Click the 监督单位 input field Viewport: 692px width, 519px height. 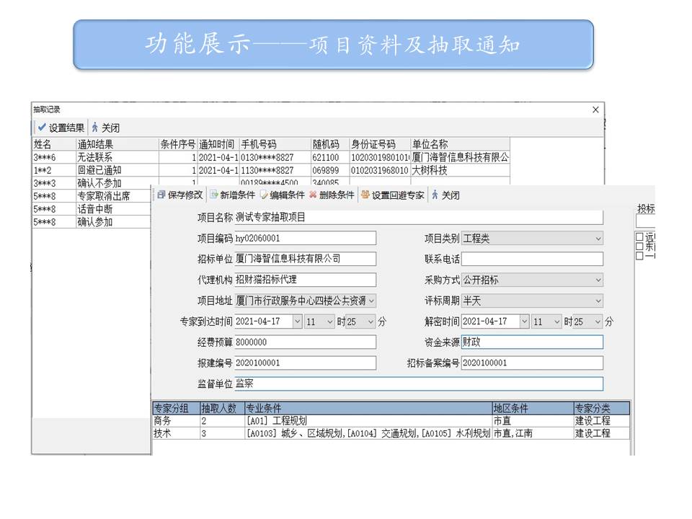(x=418, y=384)
